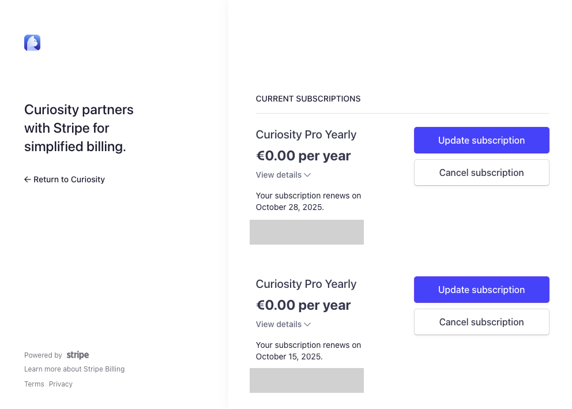This screenshot has height=409, width=572.
Task: View the Terms page
Action: [34, 384]
